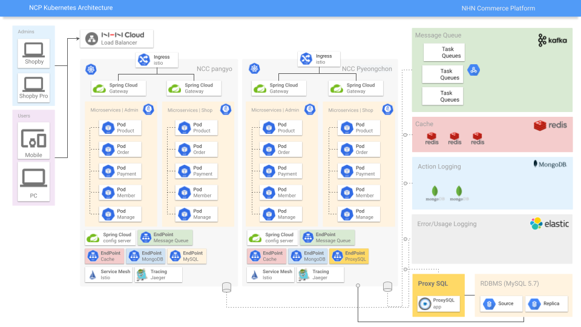Click the Istio Ingress icon in NCC pangyo
The width and height of the screenshot is (581, 327).
(x=144, y=59)
